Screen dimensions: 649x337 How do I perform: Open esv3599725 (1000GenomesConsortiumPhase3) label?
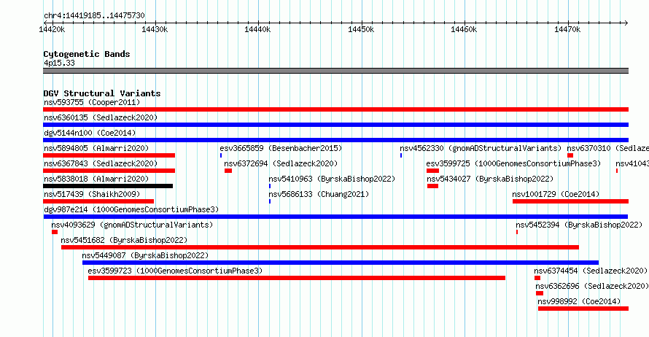pos(513,163)
